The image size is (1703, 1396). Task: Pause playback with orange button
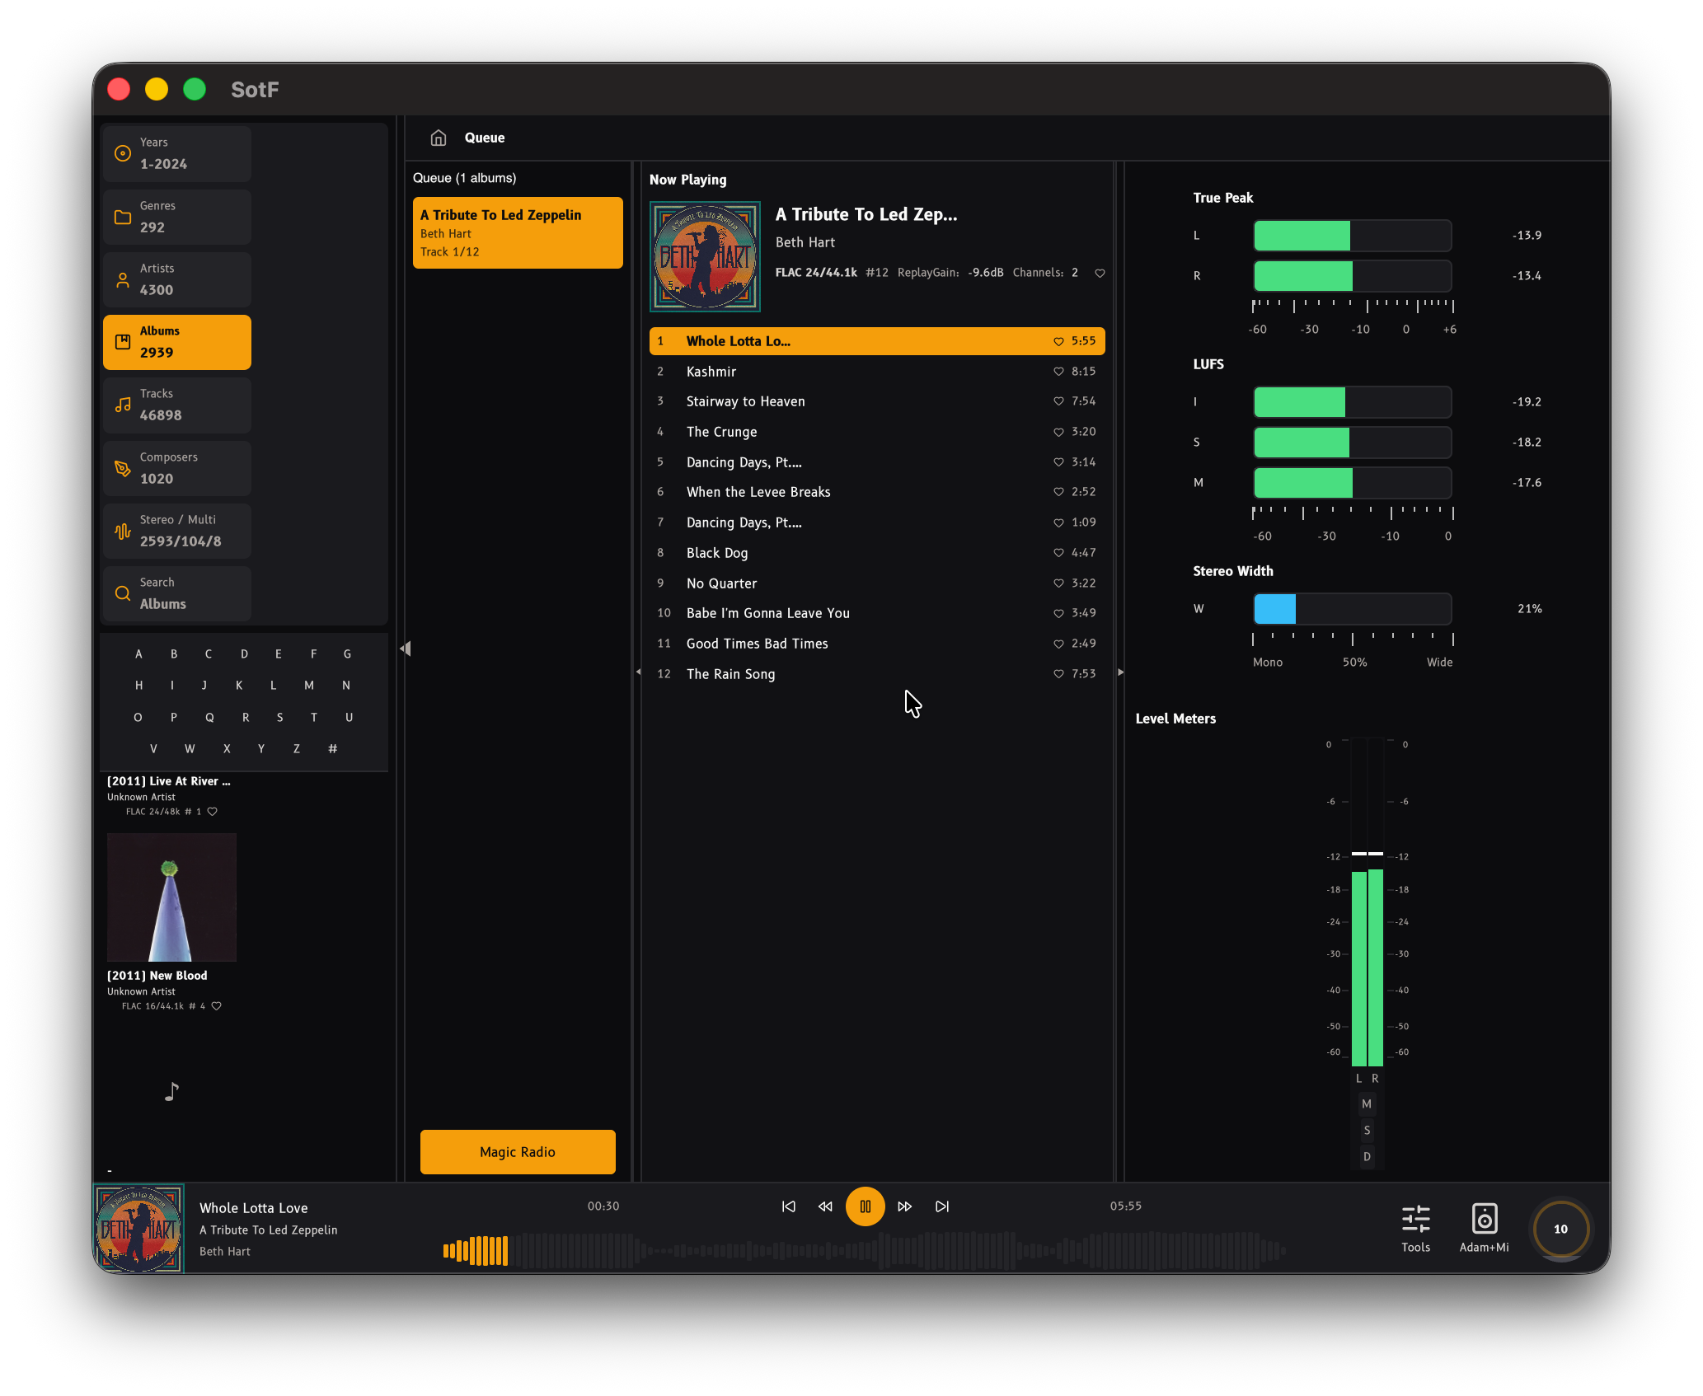coord(866,1206)
